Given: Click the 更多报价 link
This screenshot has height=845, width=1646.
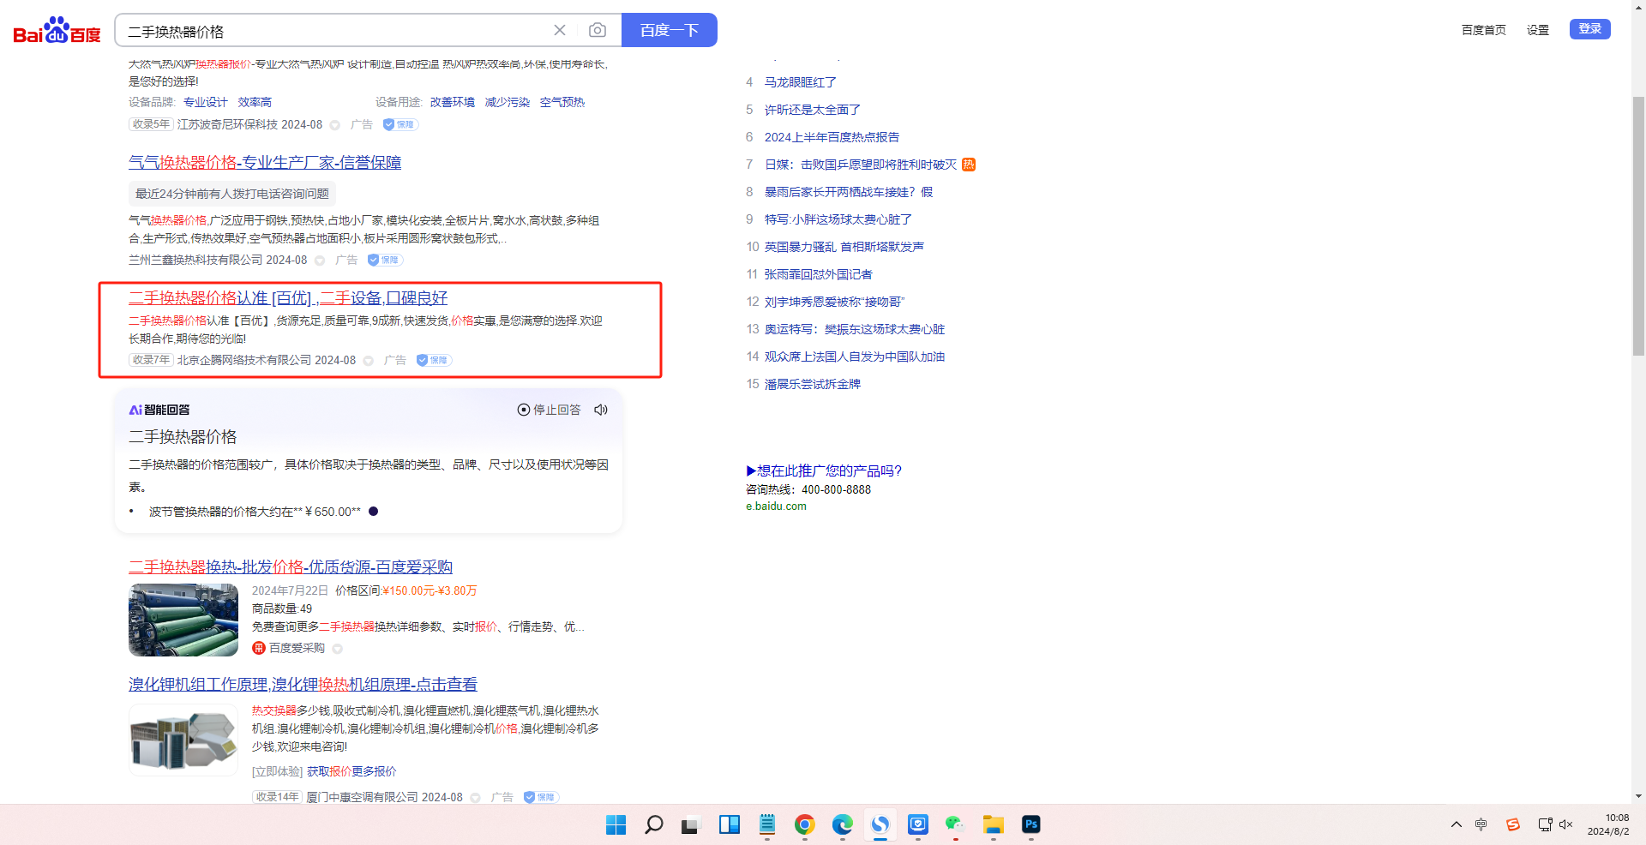Looking at the screenshot, I should pos(374,771).
